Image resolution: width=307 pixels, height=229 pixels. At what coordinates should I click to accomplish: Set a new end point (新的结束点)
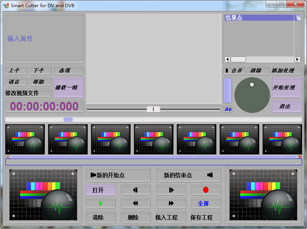pos(188,175)
